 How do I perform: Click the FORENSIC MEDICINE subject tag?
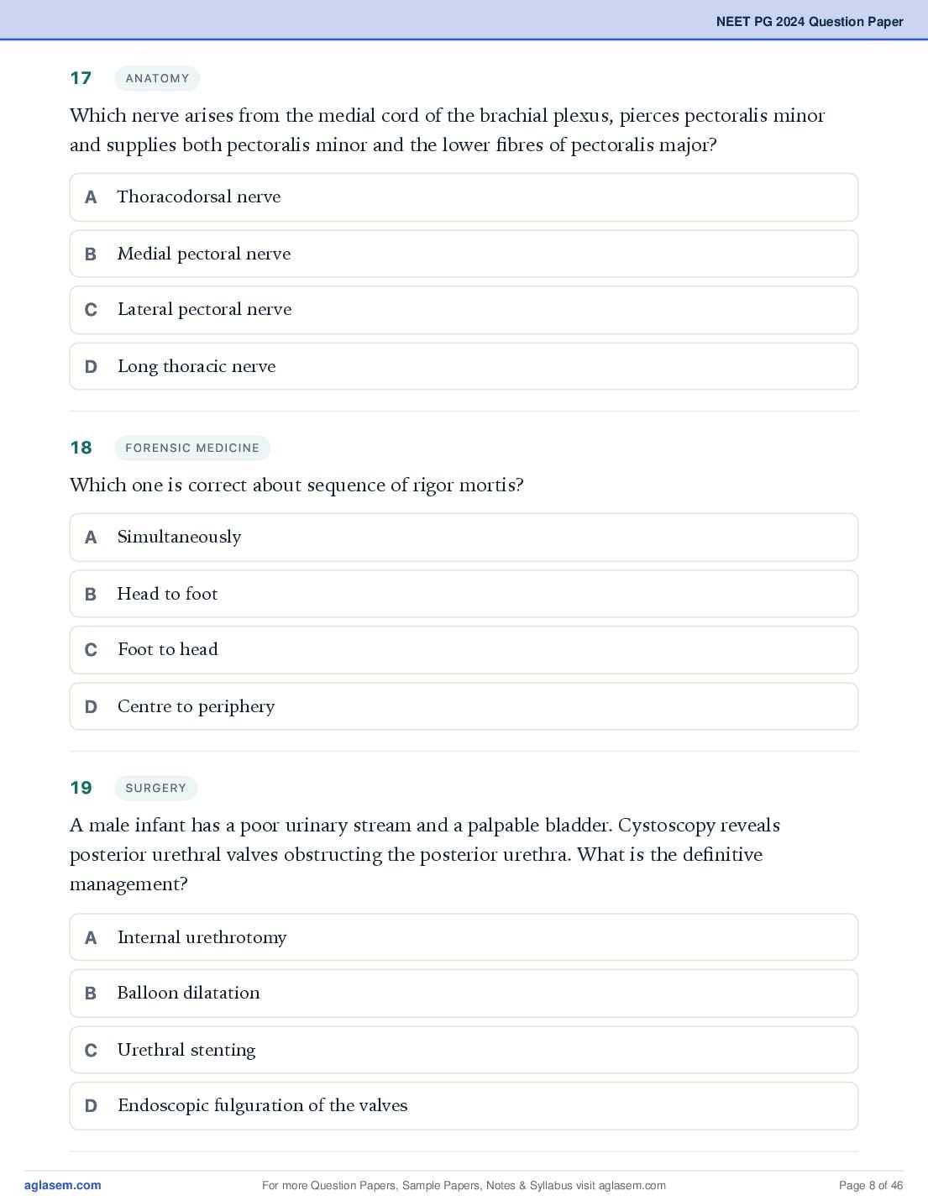[x=192, y=448]
